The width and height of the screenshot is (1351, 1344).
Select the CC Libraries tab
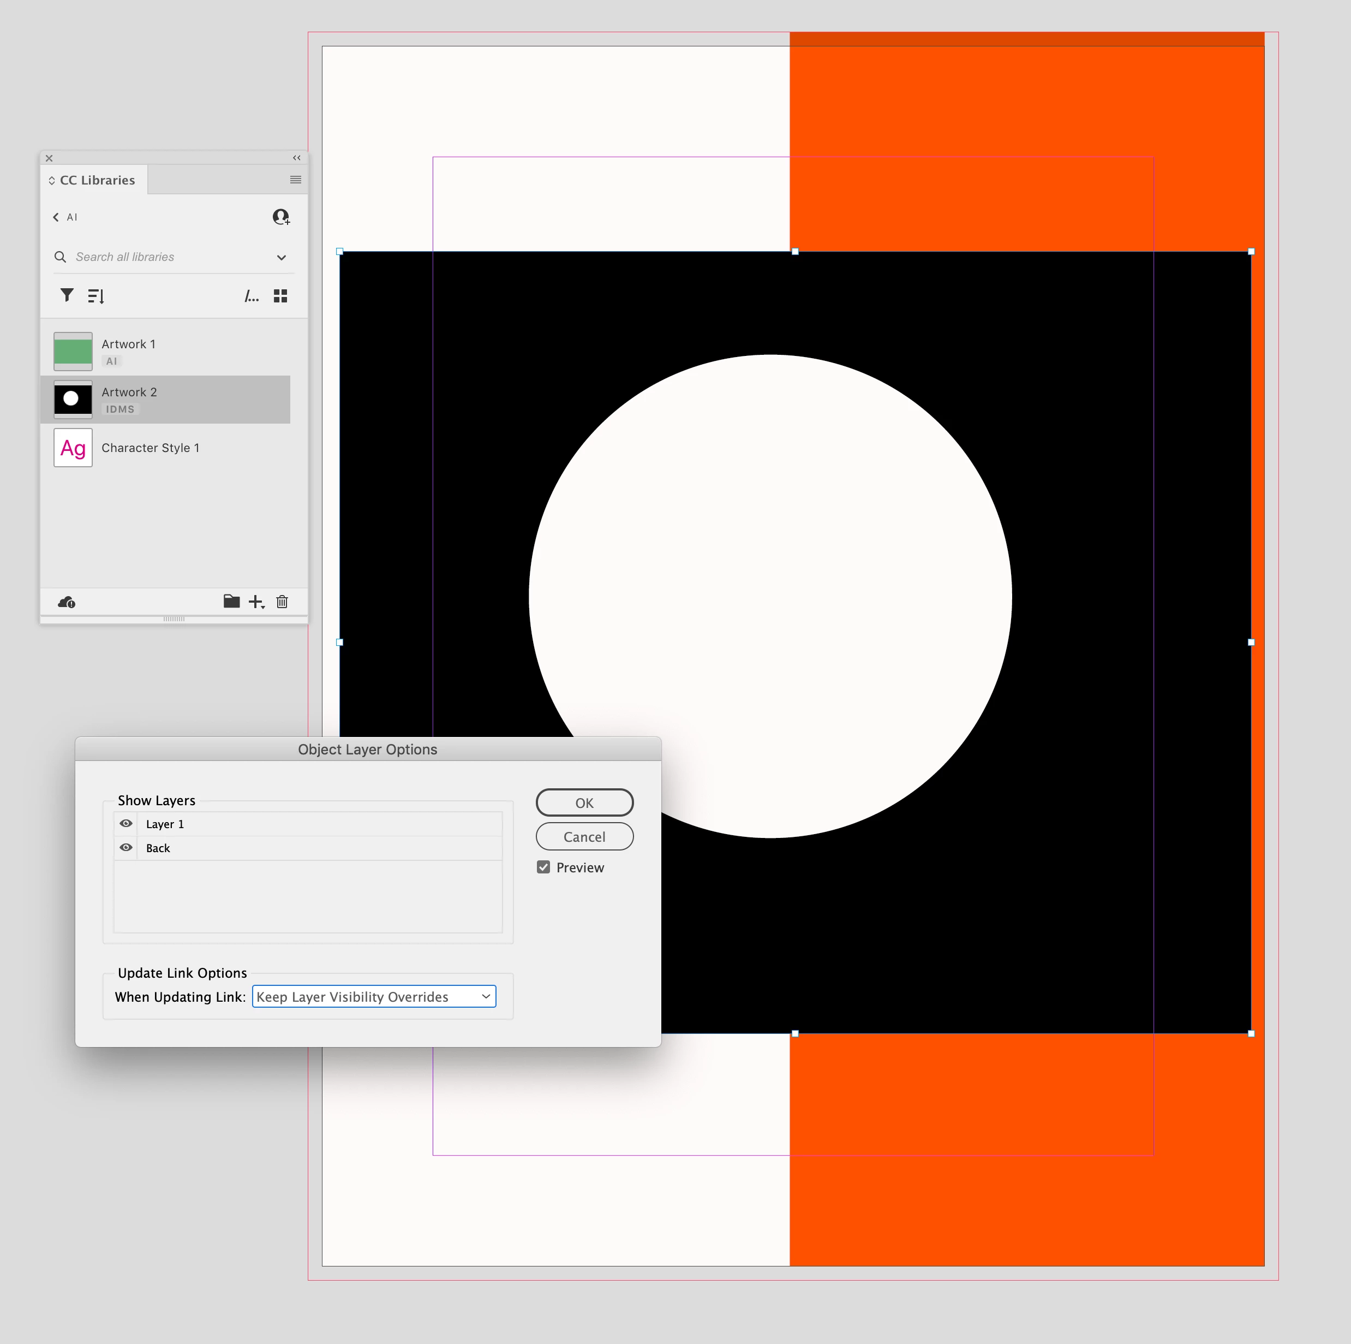pyautogui.click(x=97, y=180)
